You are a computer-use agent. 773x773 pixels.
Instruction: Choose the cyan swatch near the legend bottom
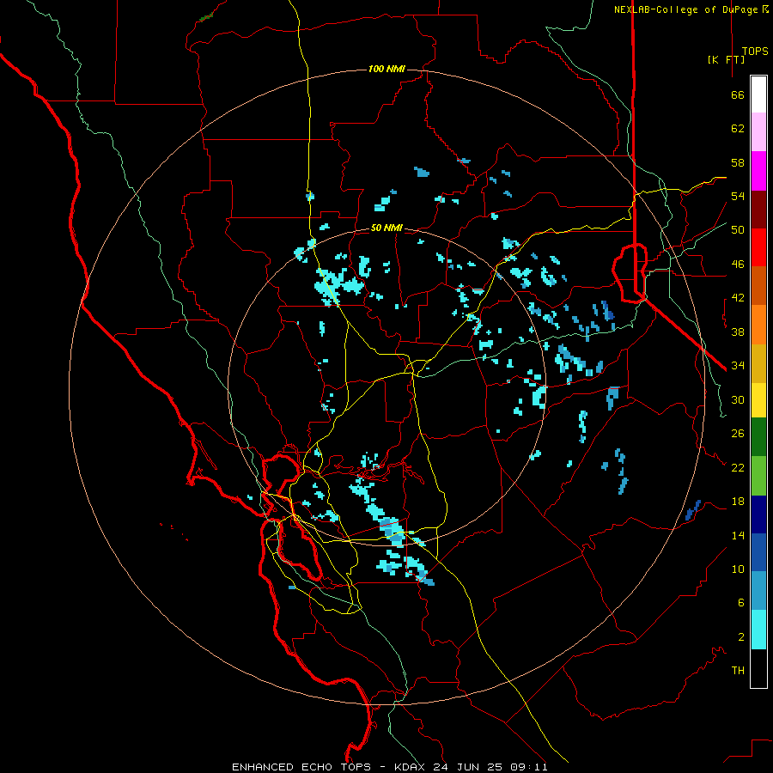point(758,630)
